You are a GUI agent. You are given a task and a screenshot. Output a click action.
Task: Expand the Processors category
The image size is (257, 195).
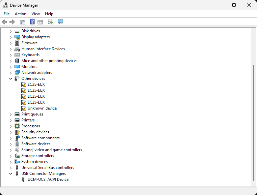[x=11, y=126]
